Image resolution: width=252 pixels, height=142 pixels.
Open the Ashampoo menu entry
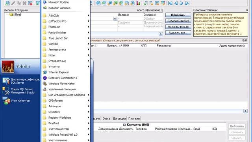[x=66, y=106]
